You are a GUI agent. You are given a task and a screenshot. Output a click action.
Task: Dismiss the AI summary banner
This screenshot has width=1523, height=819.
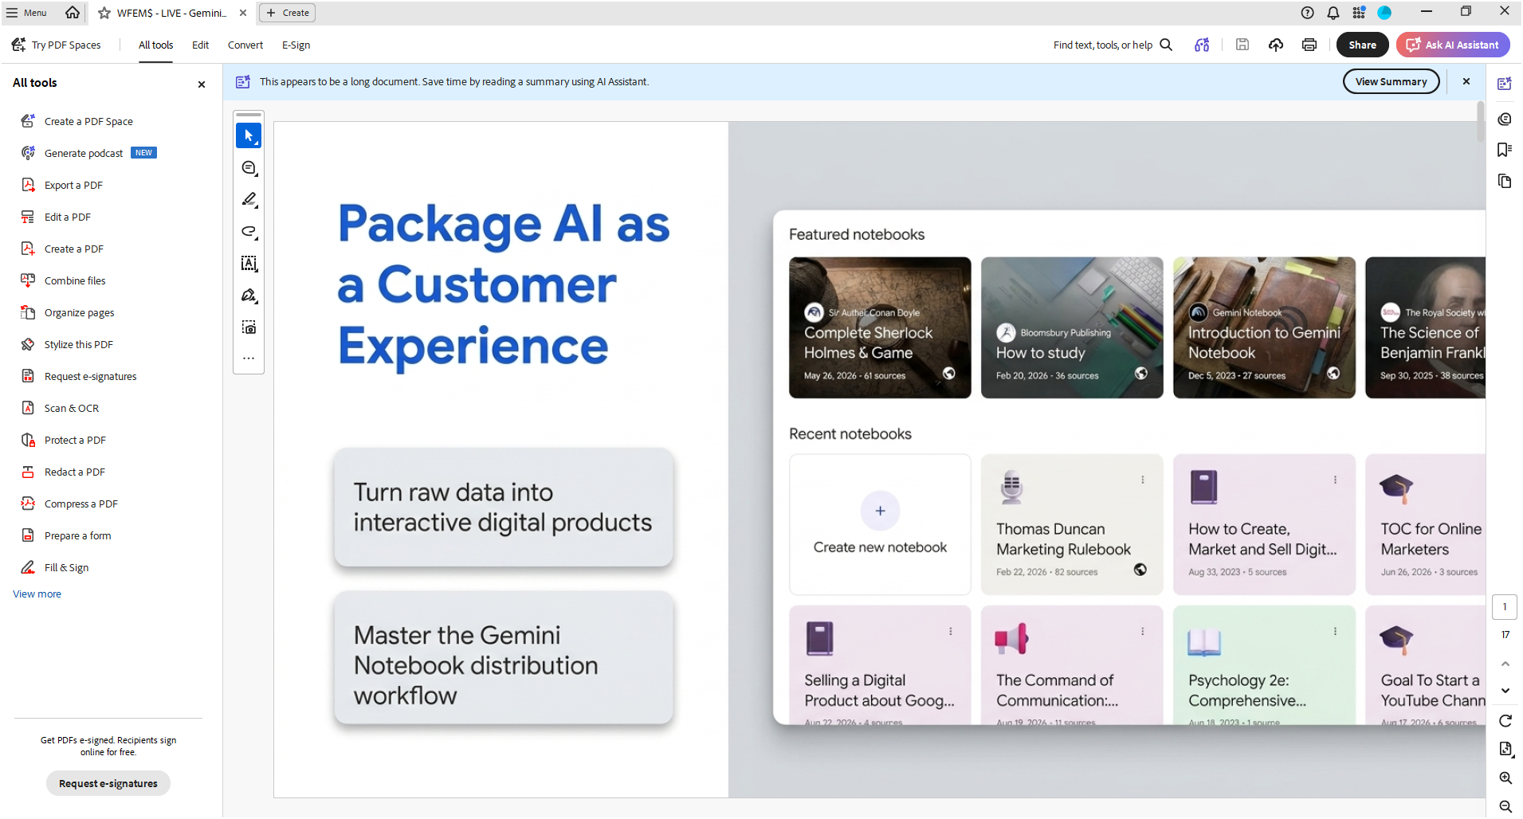click(1466, 81)
